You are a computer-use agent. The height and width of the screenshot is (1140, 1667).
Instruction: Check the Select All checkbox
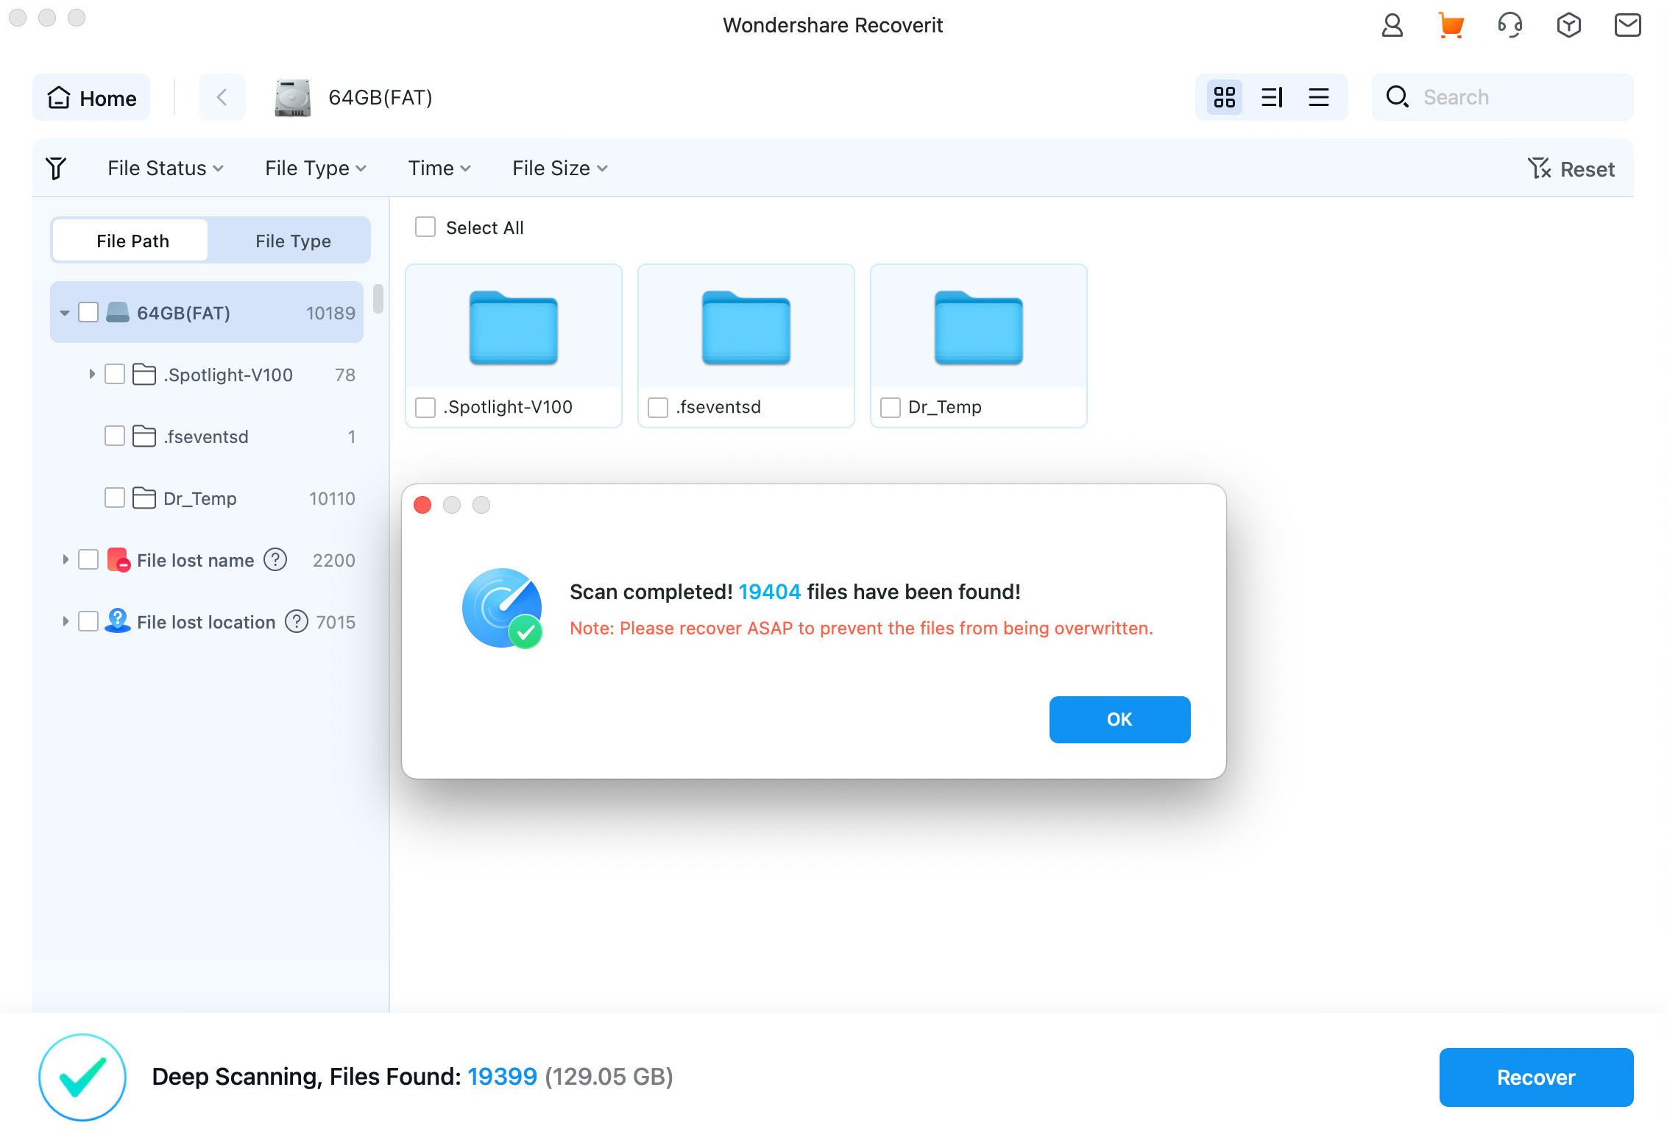click(x=425, y=227)
